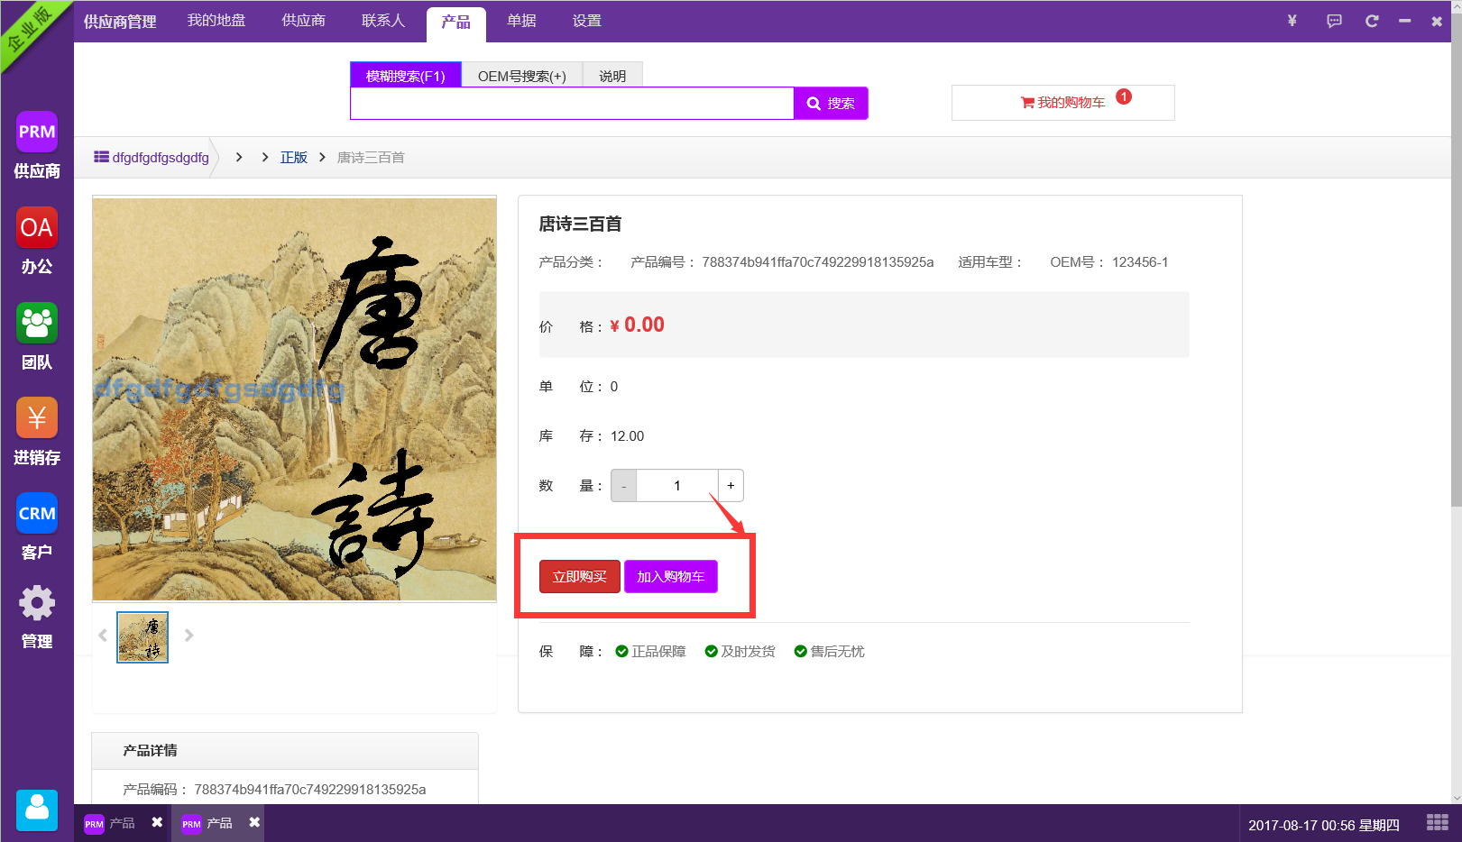1462x842 pixels.
Task: Open the 说明 tab
Action: (x=612, y=75)
